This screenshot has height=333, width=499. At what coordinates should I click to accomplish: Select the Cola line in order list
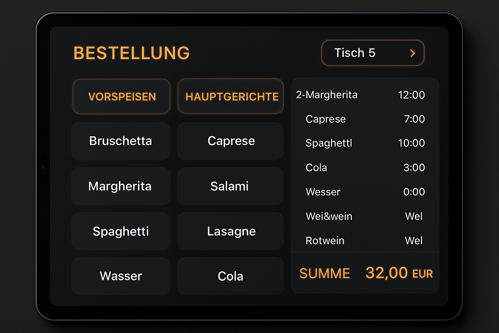coord(361,167)
